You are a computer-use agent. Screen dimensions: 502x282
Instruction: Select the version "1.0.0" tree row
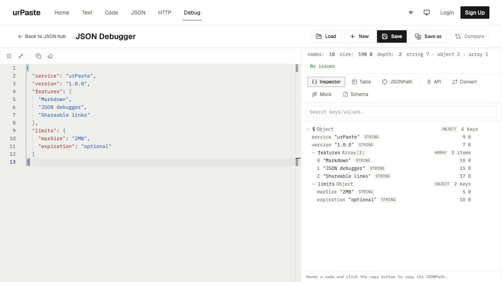391,145
